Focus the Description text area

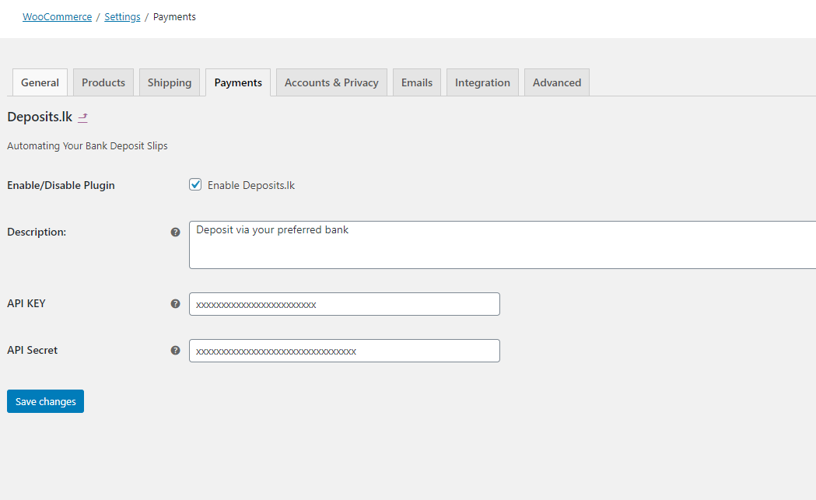[503, 244]
